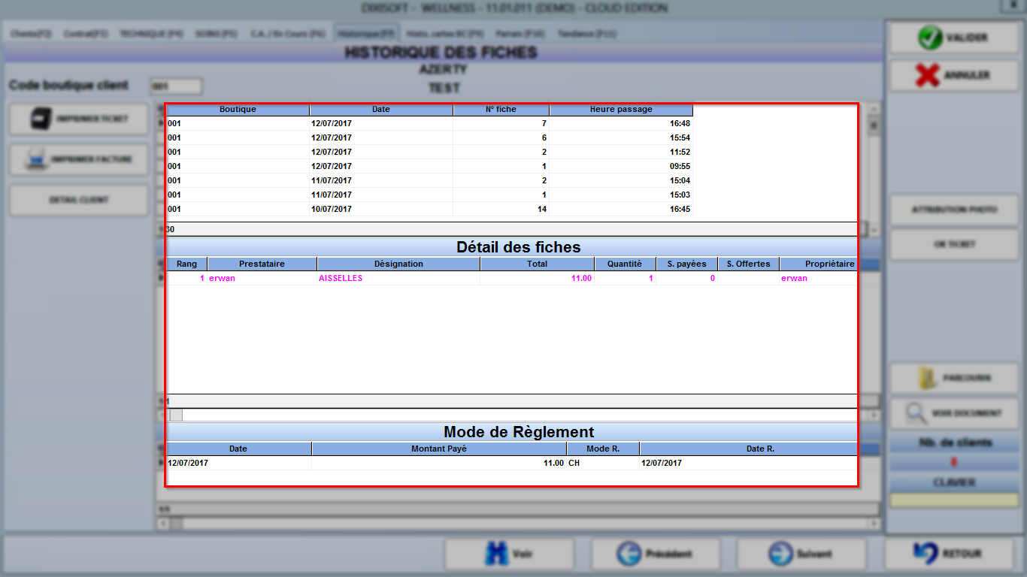The height and width of the screenshot is (577, 1027).
Task: Click the IMPRIMER FACTURE button
Action: [79, 159]
